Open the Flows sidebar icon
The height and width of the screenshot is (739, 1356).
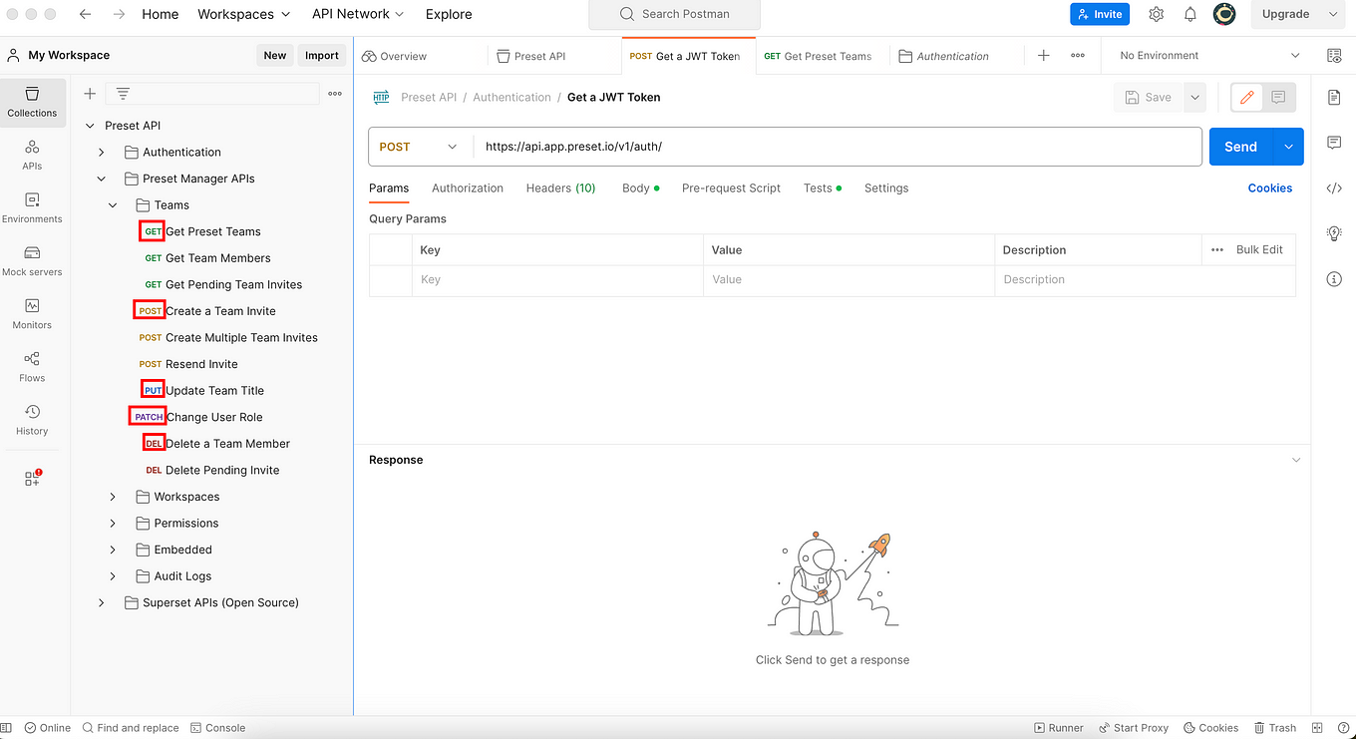tap(32, 366)
